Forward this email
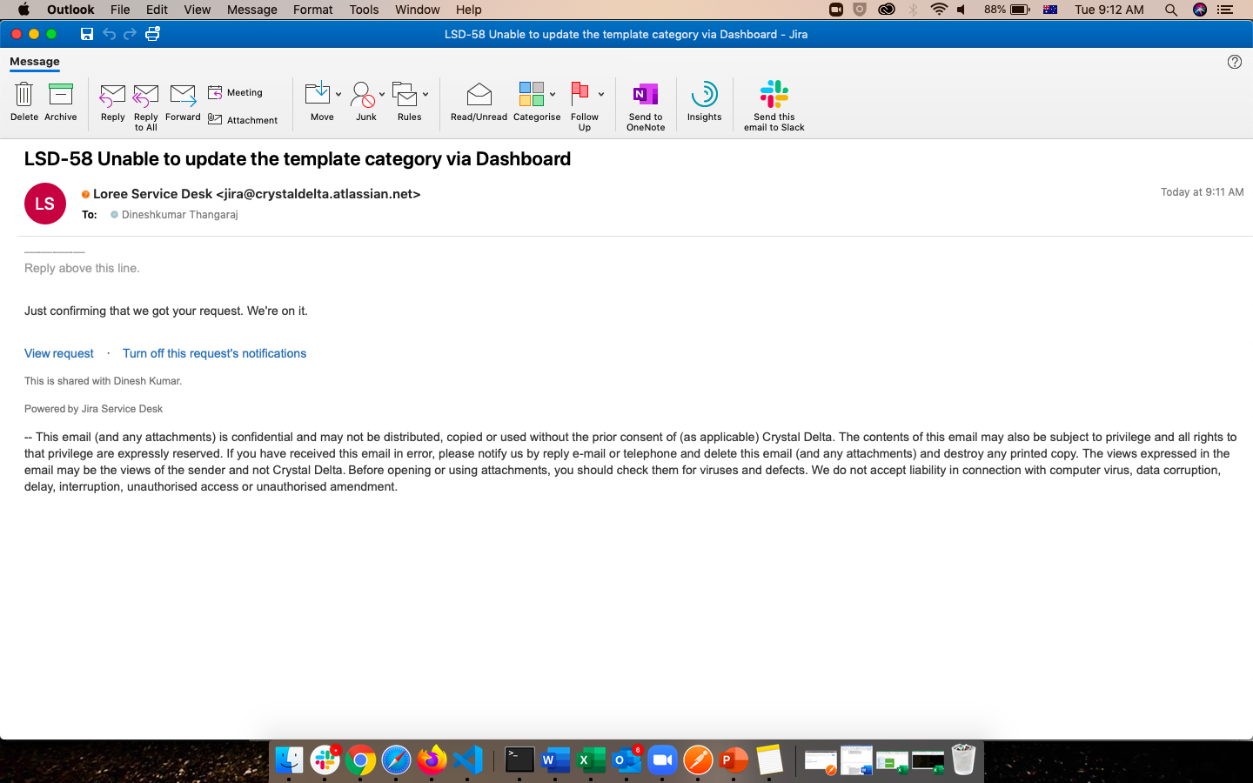 click(183, 103)
